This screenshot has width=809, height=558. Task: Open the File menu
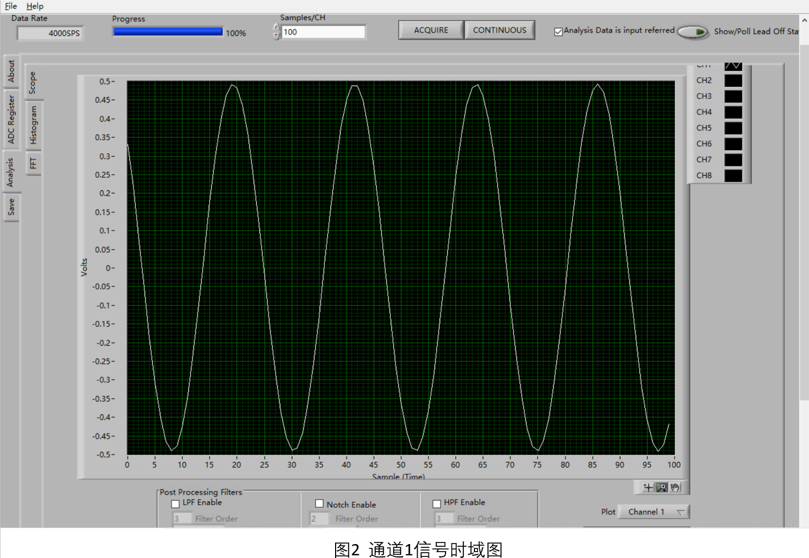click(x=11, y=6)
